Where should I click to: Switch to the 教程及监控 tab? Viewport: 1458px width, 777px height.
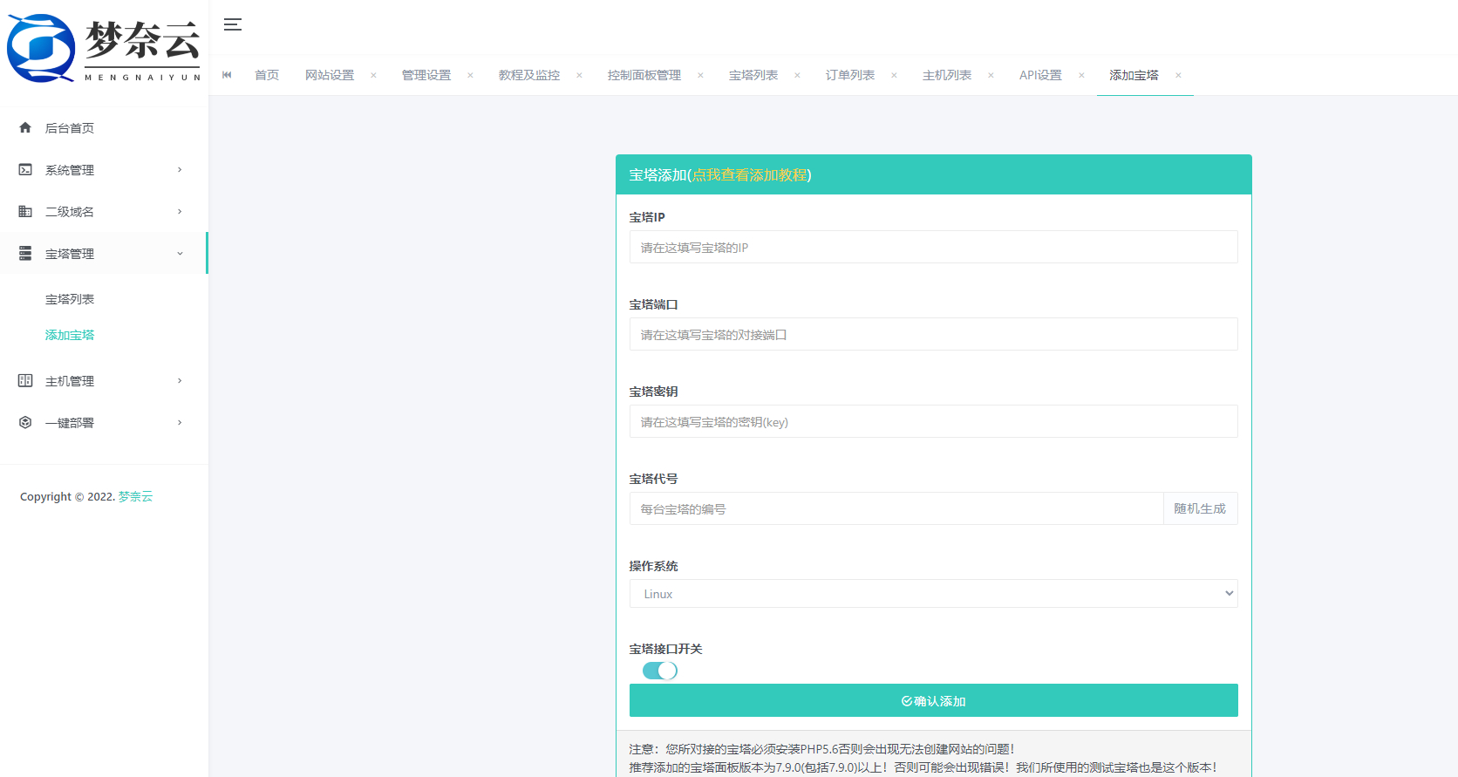click(529, 75)
